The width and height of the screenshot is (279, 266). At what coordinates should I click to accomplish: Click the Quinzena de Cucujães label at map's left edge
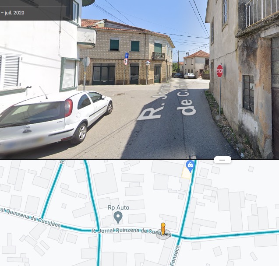(x=30, y=217)
